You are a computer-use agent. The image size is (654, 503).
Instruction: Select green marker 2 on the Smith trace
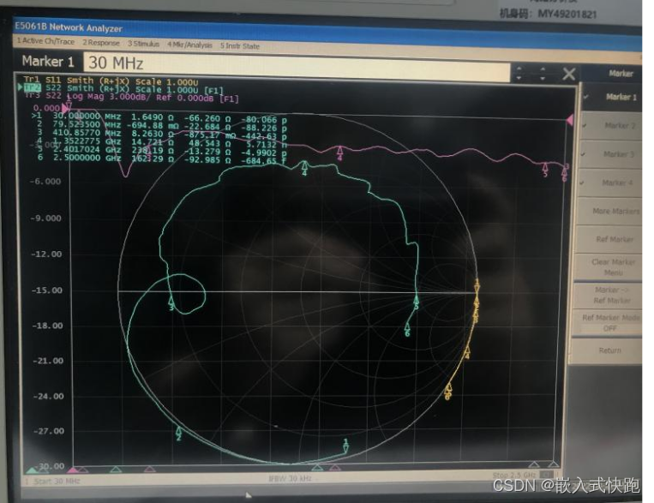tap(178, 434)
